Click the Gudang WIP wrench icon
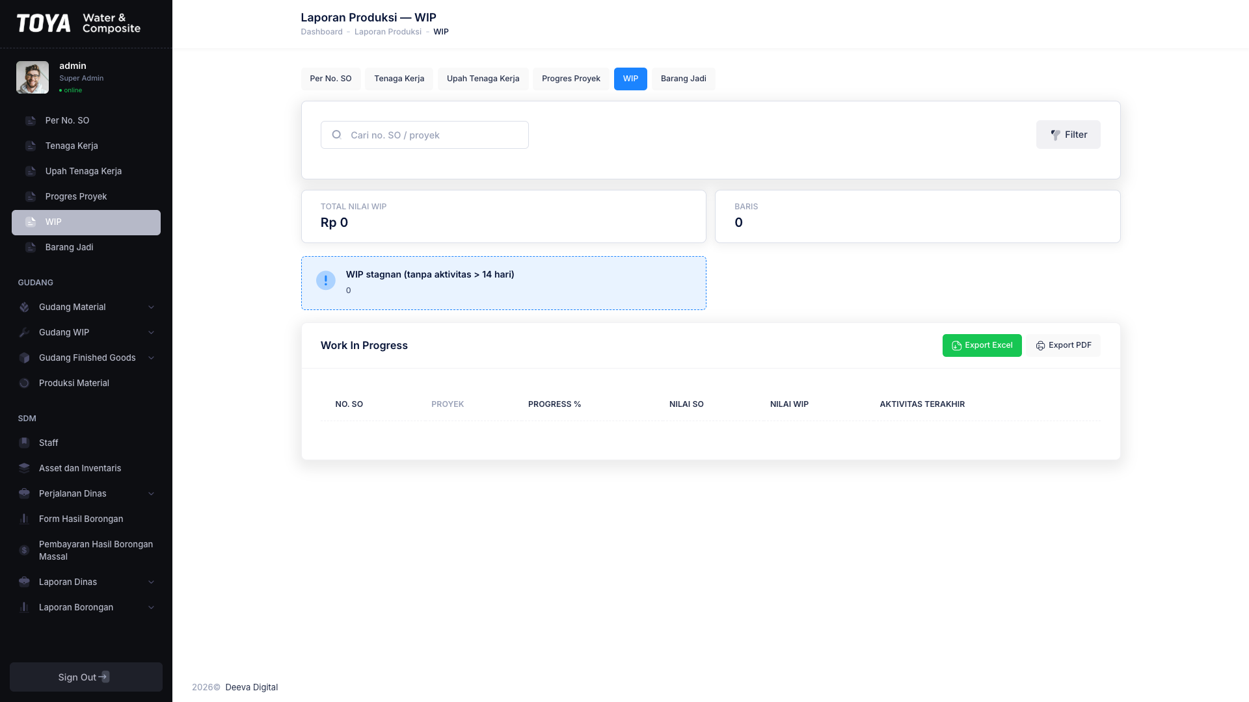Viewport: 1249px width, 702px height. coord(24,333)
